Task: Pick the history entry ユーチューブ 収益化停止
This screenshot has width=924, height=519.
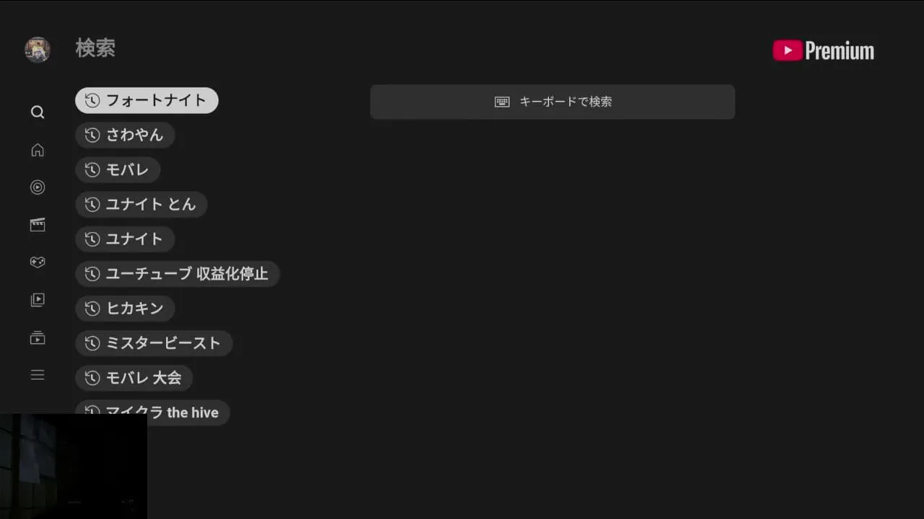Action: 177,273
